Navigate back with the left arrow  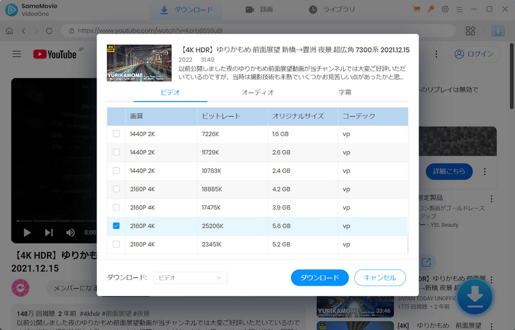pyautogui.click(x=24, y=31)
